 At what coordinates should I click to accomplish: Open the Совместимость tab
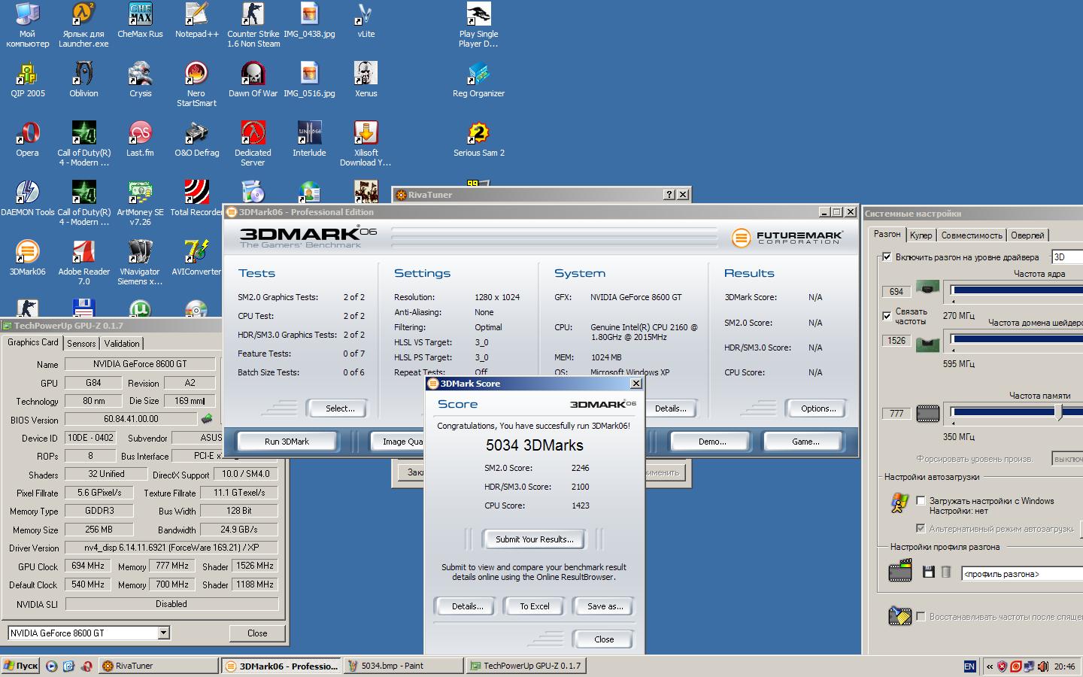[x=972, y=235]
